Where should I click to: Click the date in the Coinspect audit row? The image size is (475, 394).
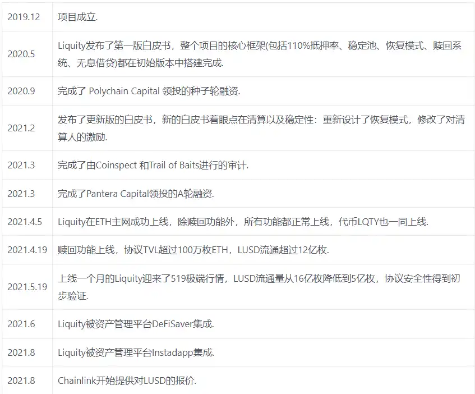21,165
